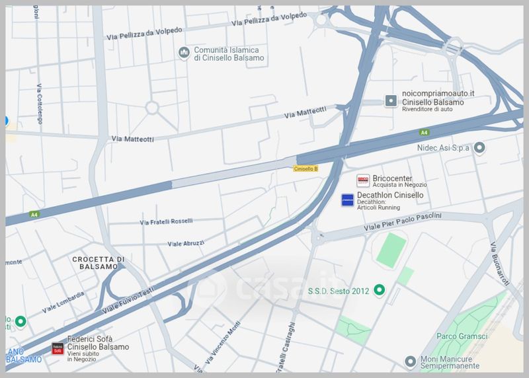Click the yellow Cinisello B exit label
This screenshot has width=529, height=378.
[305, 169]
